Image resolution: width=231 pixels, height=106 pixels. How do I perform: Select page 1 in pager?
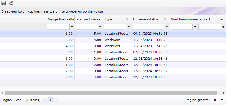[x=50, y=100]
